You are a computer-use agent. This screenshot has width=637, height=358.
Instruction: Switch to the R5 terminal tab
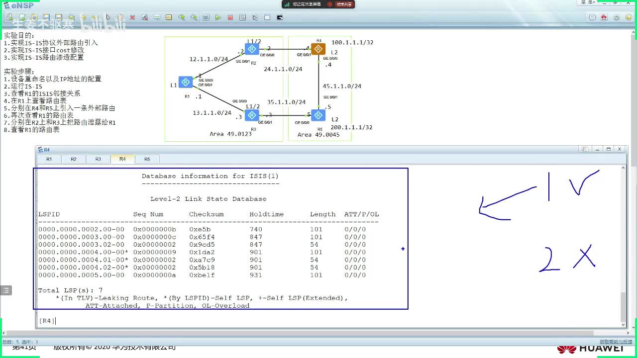click(x=147, y=159)
